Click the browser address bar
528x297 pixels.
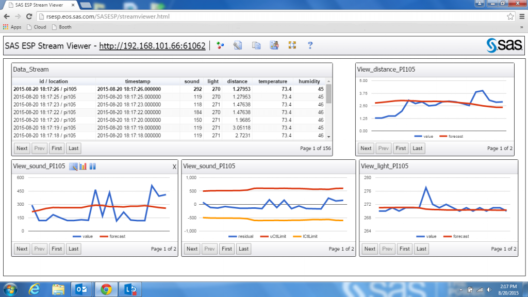point(258,16)
